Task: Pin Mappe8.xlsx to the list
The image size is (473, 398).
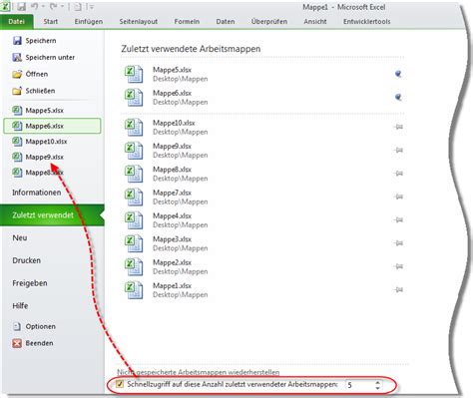Action: (398, 174)
